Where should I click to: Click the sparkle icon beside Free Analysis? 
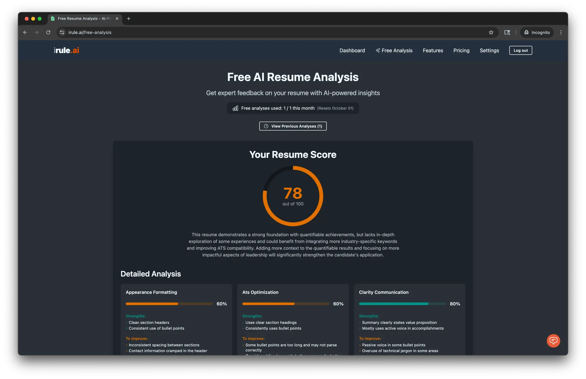(x=378, y=50)
